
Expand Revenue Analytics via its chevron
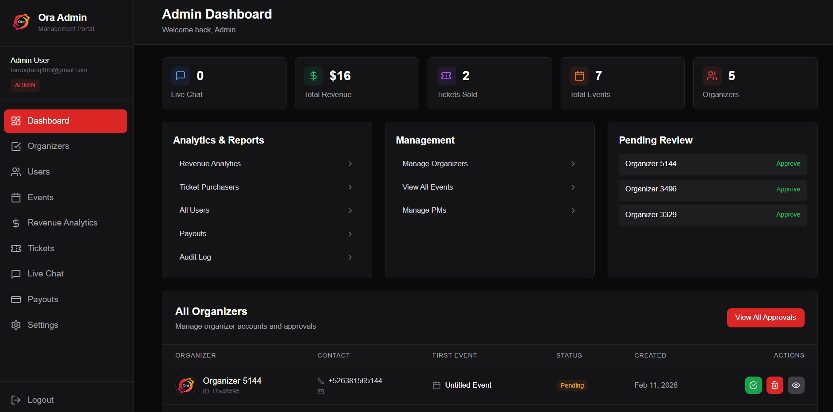[x=350, y=164]
